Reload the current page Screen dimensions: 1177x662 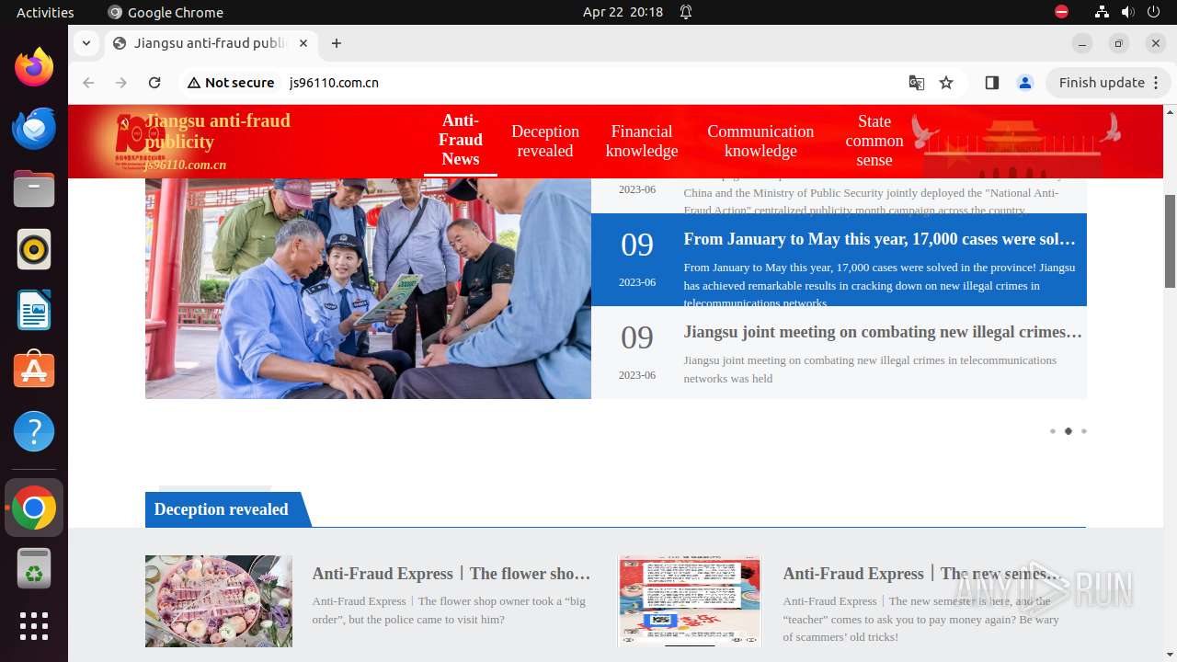point(154,83)
